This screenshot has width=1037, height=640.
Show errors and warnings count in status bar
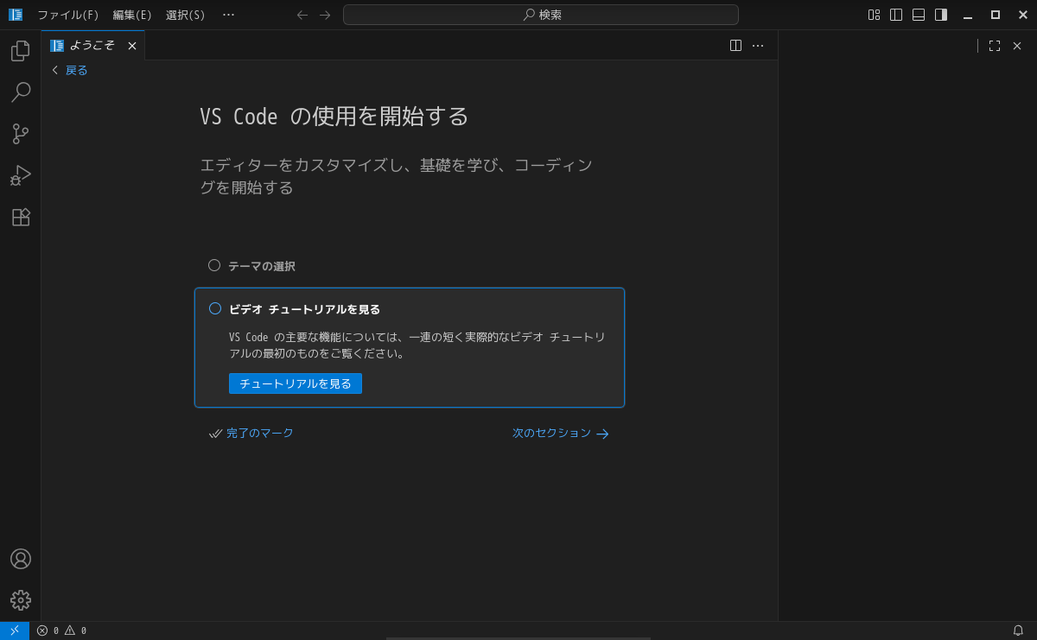click(61, 630)
